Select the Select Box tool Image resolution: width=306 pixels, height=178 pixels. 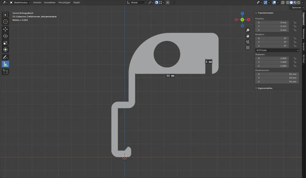click(6, 15)
